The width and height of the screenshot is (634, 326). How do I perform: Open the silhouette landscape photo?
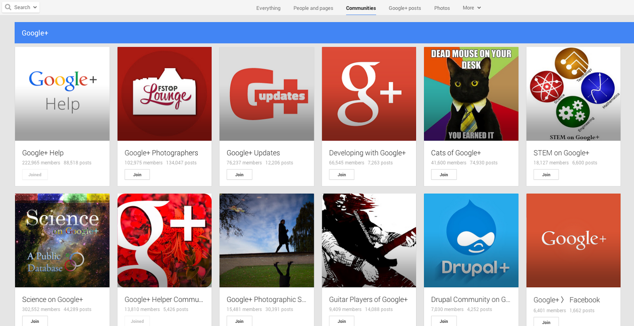click(267, 240)
